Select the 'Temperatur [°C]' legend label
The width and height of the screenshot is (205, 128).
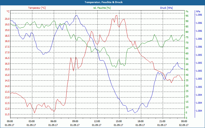point(37,8)
